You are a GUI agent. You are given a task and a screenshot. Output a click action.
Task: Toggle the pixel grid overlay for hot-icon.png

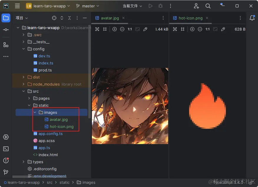coord(183,29)
